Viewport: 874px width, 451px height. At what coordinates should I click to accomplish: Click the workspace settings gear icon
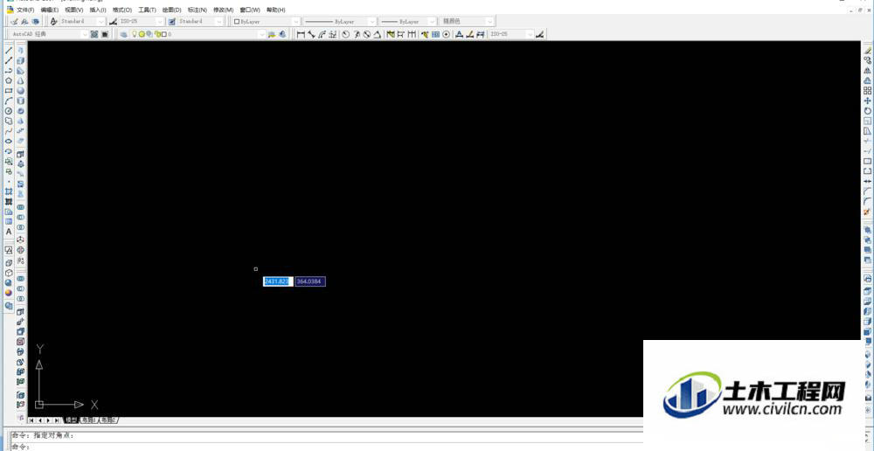pyautogui.click(x=94, y=35)
